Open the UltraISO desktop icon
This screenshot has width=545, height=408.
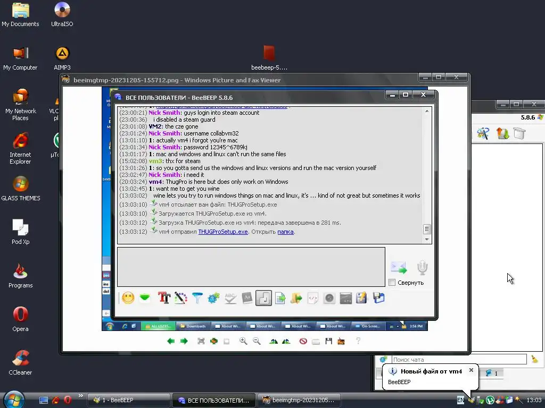[62, 14]
